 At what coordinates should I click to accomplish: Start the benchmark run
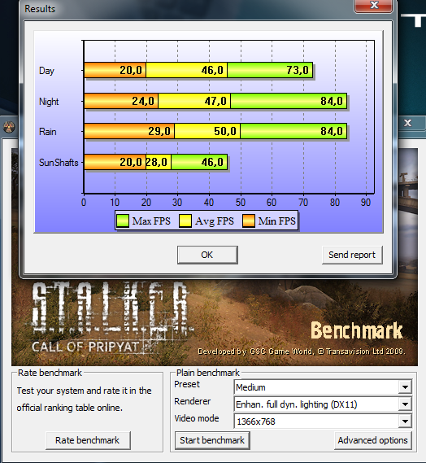[x=212, y=440]
